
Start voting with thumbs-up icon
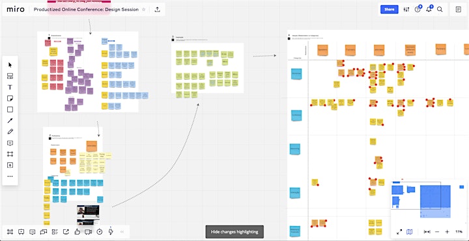click(x=77, y=232)
